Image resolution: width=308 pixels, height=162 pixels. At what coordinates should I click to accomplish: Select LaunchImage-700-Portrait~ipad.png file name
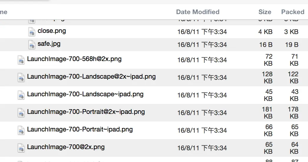click(x=80, y=129)
